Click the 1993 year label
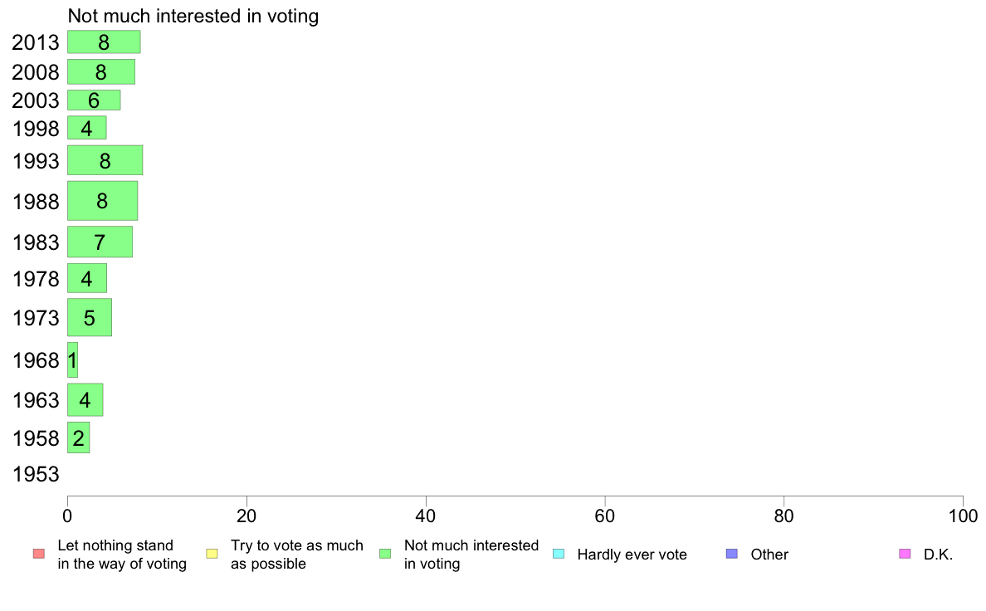Image resolution: width=986 pixels, height=611 pixels. tap(36, 161)
